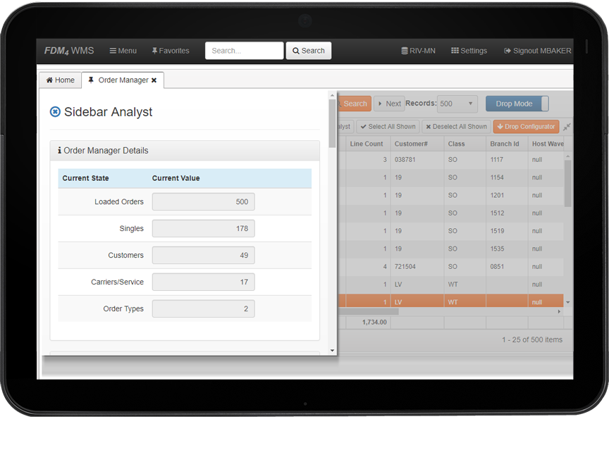Click the info icon beside Order Manager Details

(x=59, y=151)
